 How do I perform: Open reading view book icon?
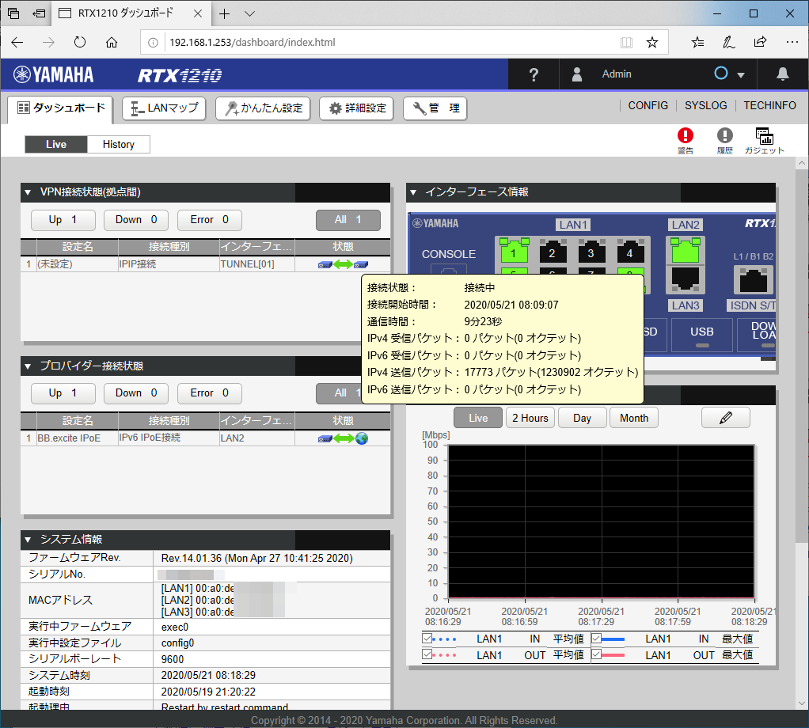[x=626, y=42]
